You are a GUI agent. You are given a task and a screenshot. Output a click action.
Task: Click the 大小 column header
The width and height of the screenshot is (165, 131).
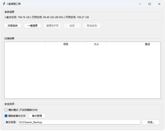pyautogui.click(x=96, y=44)
